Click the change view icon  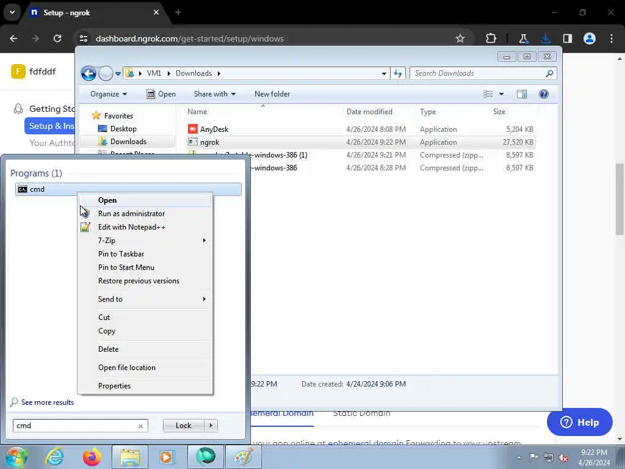[x=488, y=94]
